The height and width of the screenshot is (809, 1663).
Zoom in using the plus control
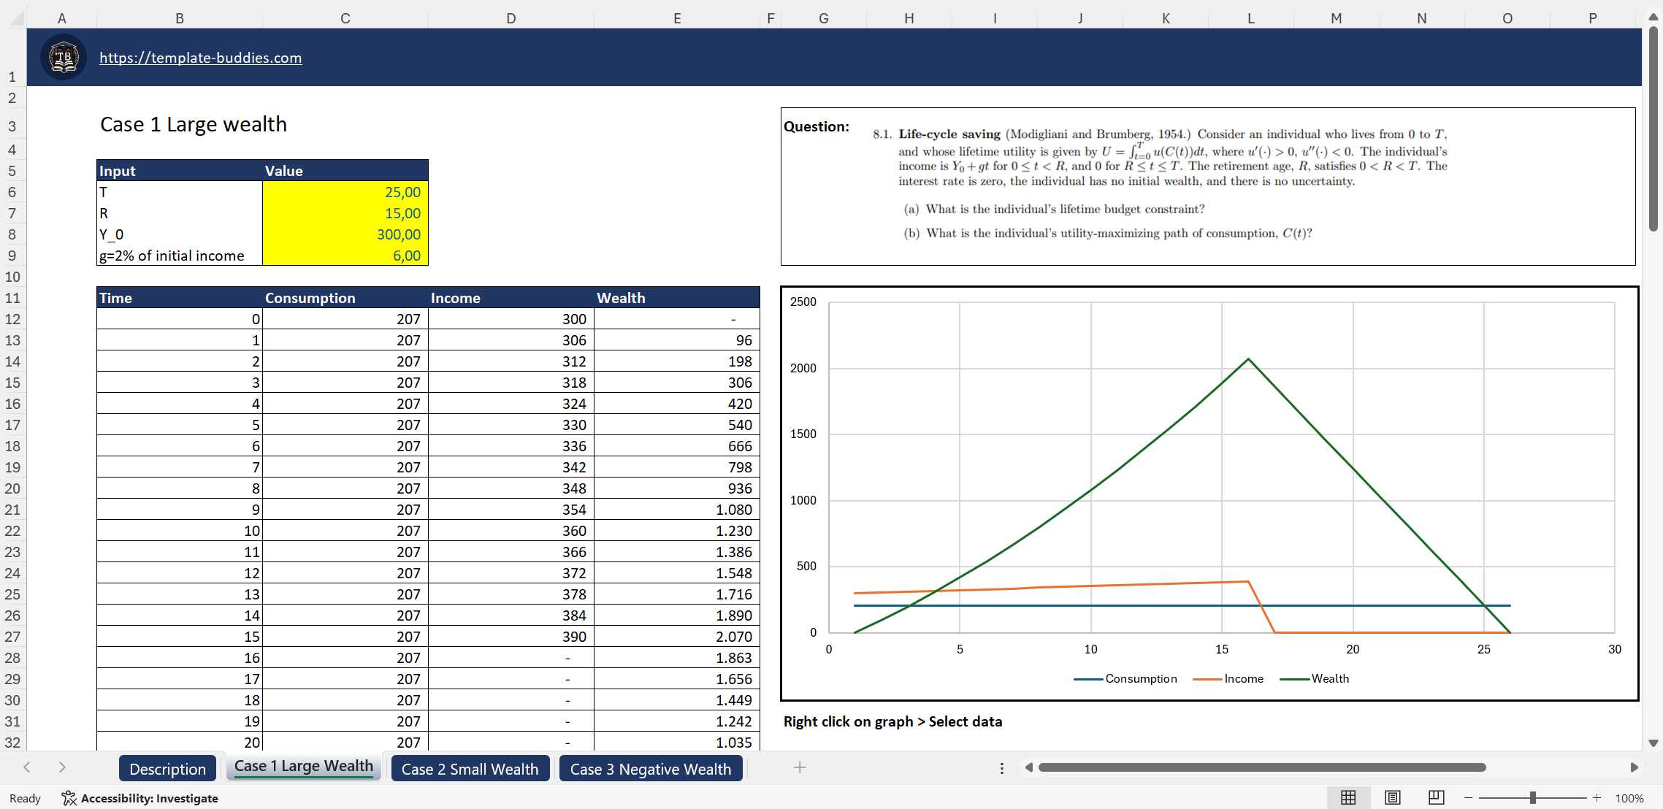click(x=1597, y=797)
